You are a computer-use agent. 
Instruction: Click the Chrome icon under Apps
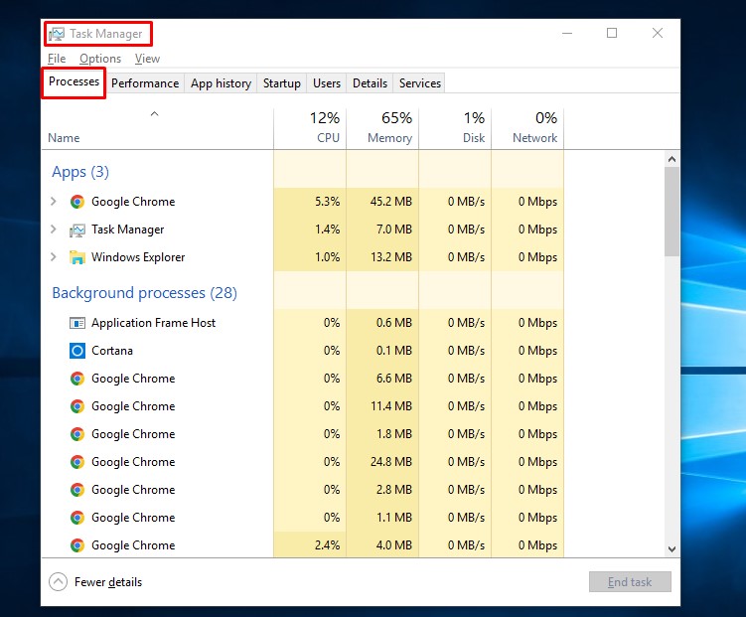point(77,202)
